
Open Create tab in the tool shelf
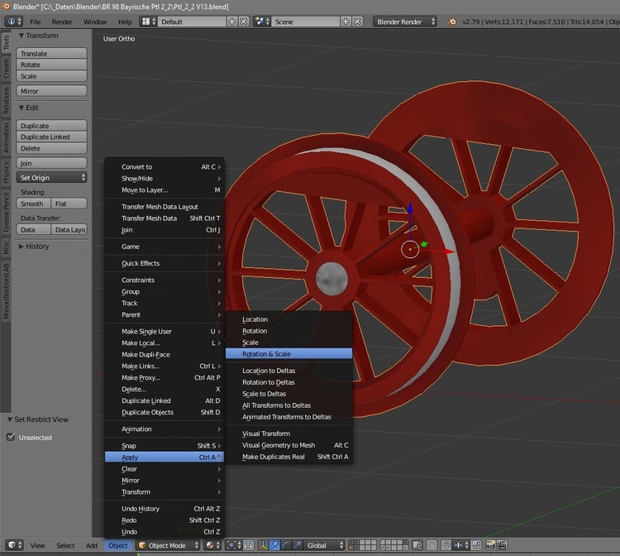(6, 69)
